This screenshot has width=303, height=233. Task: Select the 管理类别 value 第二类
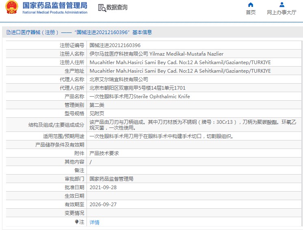97,105
